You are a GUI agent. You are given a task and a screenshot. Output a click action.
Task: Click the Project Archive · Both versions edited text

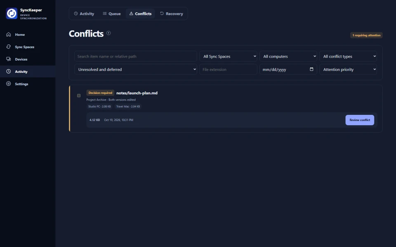[111, 100]
